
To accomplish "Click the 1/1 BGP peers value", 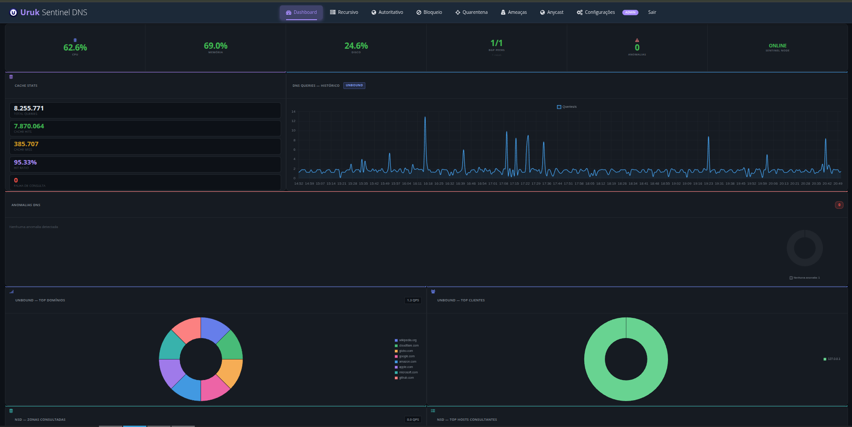I will pos(497,43).
